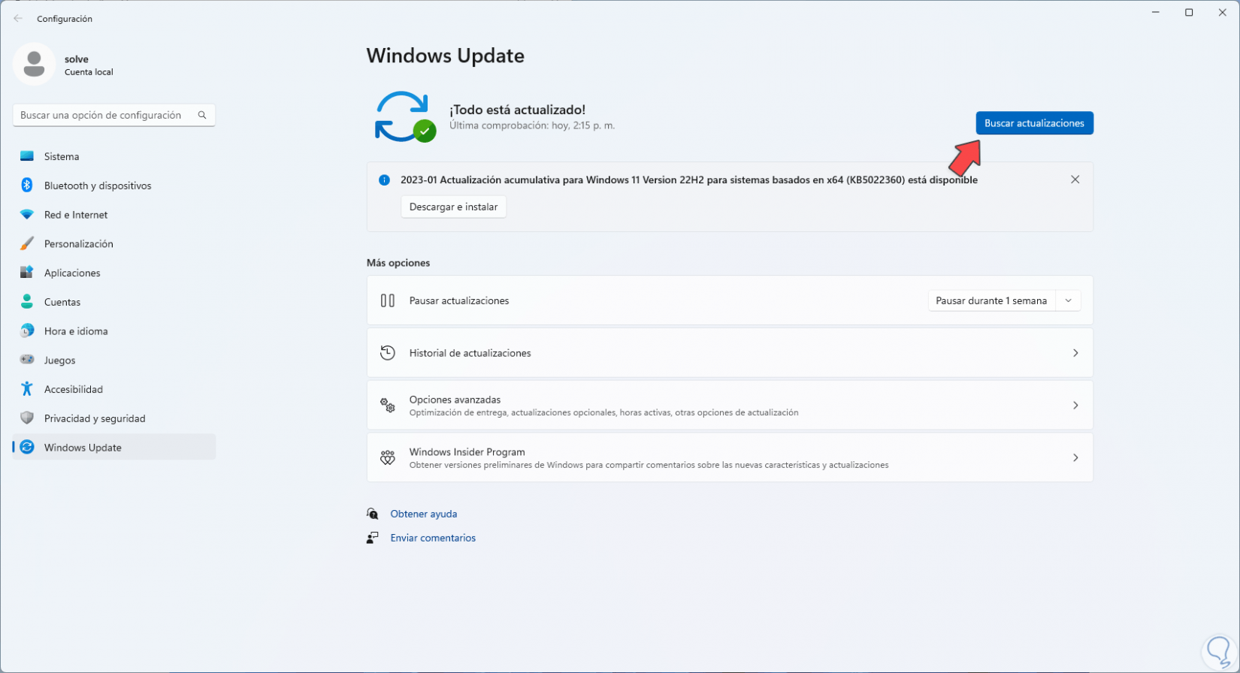
Task: Expand Windows Insider Program via its chevron
Action: pos(1075,457)
